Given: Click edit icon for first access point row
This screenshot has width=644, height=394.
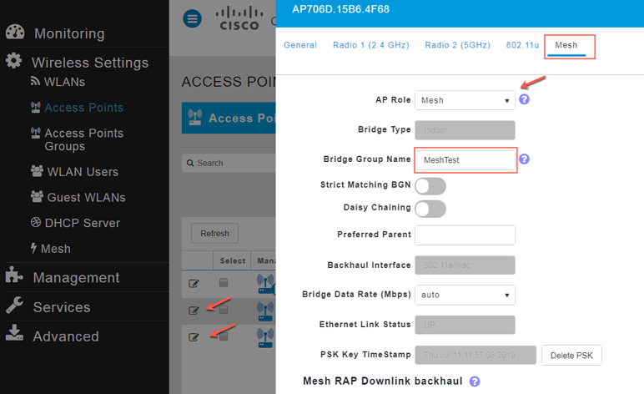Looking at the screenshot, I should pyautogui.click(x=194, y=284).
